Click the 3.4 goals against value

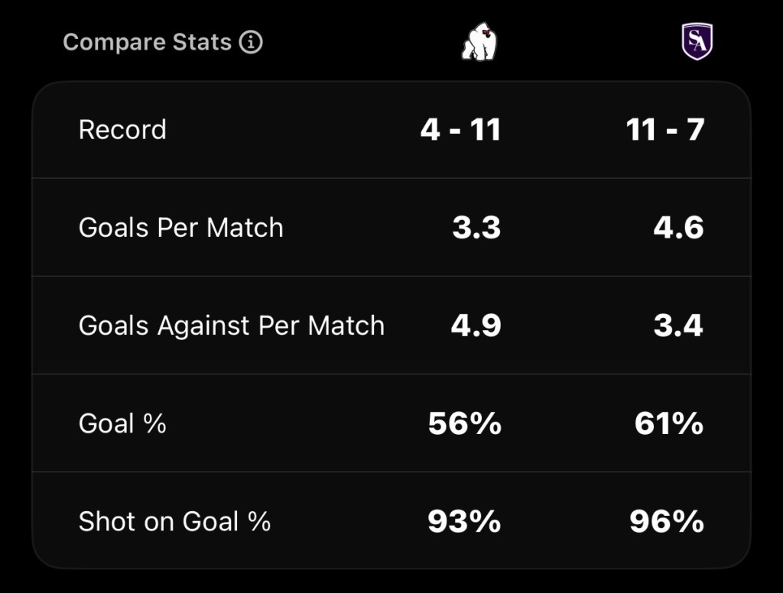[x=678, y=326]
